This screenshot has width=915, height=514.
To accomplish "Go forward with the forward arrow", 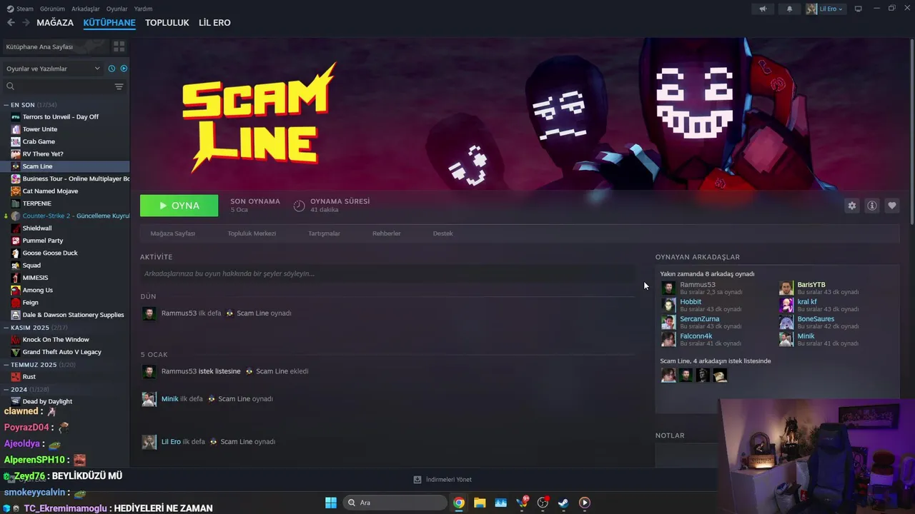I will [x=26, y=23].
